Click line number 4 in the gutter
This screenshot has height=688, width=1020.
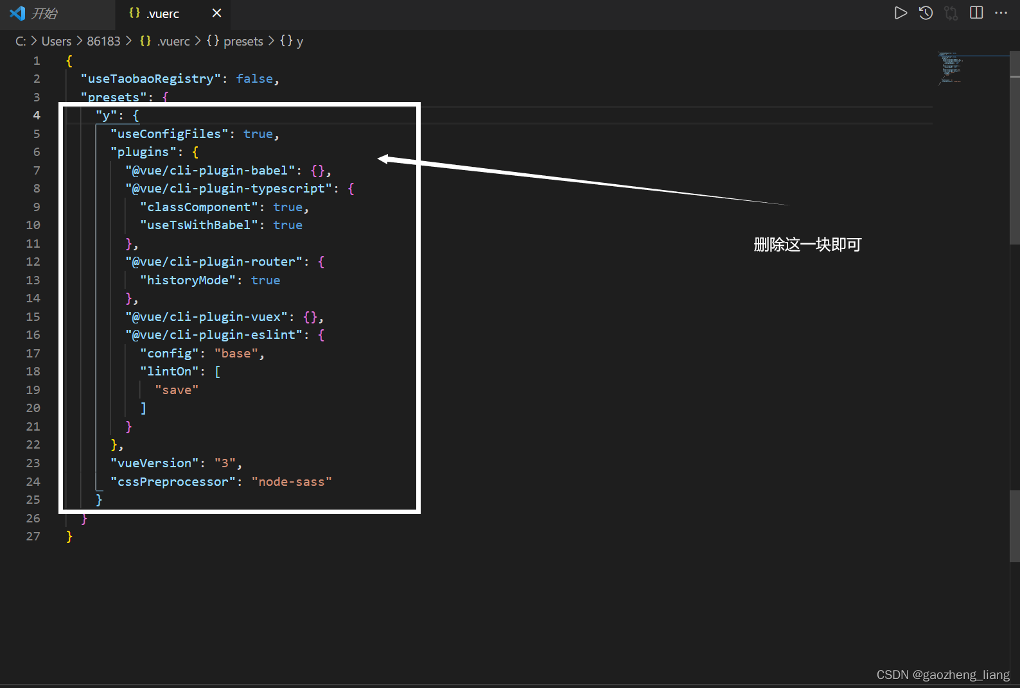[x=37, y=116]
